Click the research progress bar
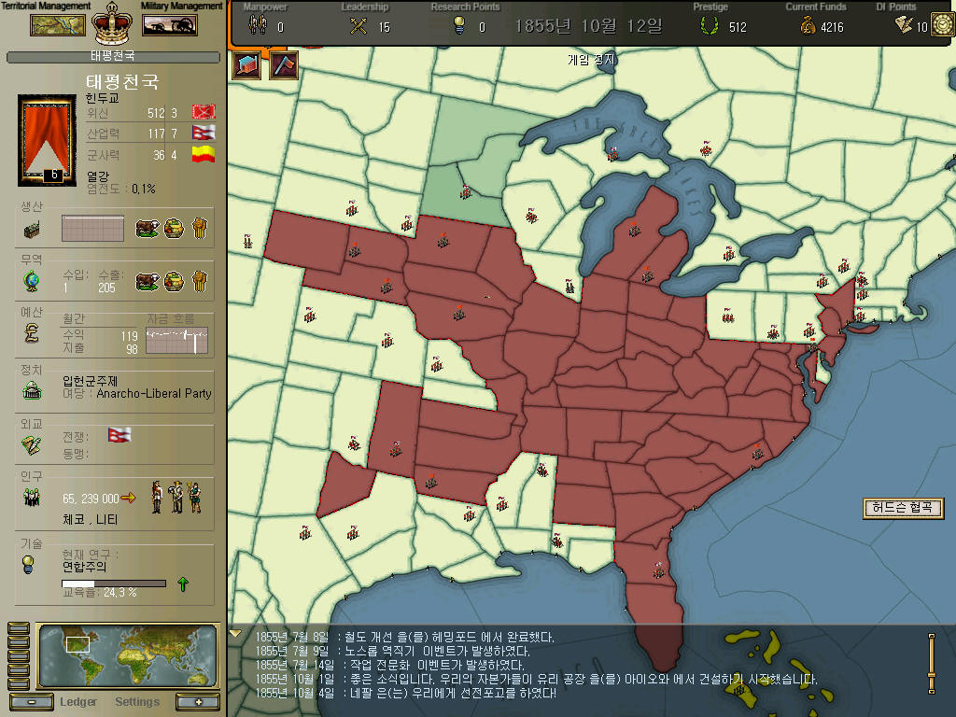The width and height of the screenshot is (956, 717). click(x=114, y=583)
